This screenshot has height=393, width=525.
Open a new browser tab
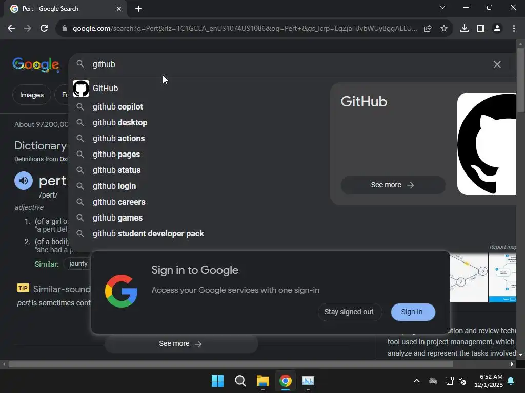coord(138,9)
